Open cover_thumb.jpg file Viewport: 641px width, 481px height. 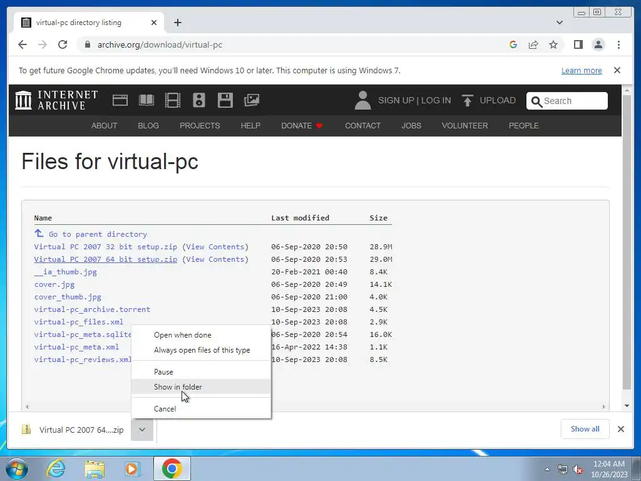tap(68, 297)
